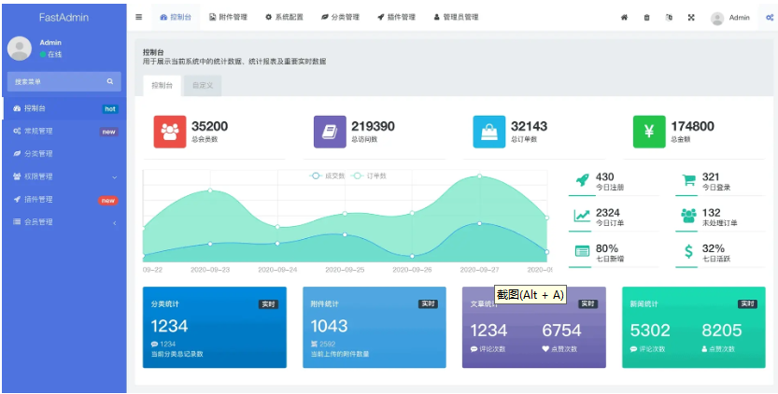This screenshot has width=778, height=394.
Task: Click the home icon in top bar
Action: click(624, 18)
